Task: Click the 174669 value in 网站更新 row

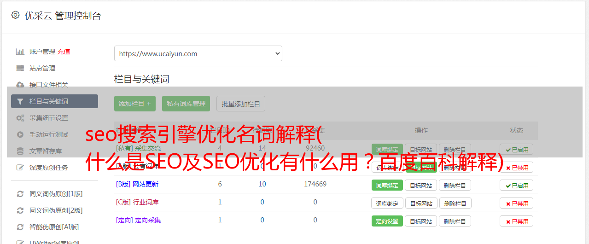Action: click(315, 184)
